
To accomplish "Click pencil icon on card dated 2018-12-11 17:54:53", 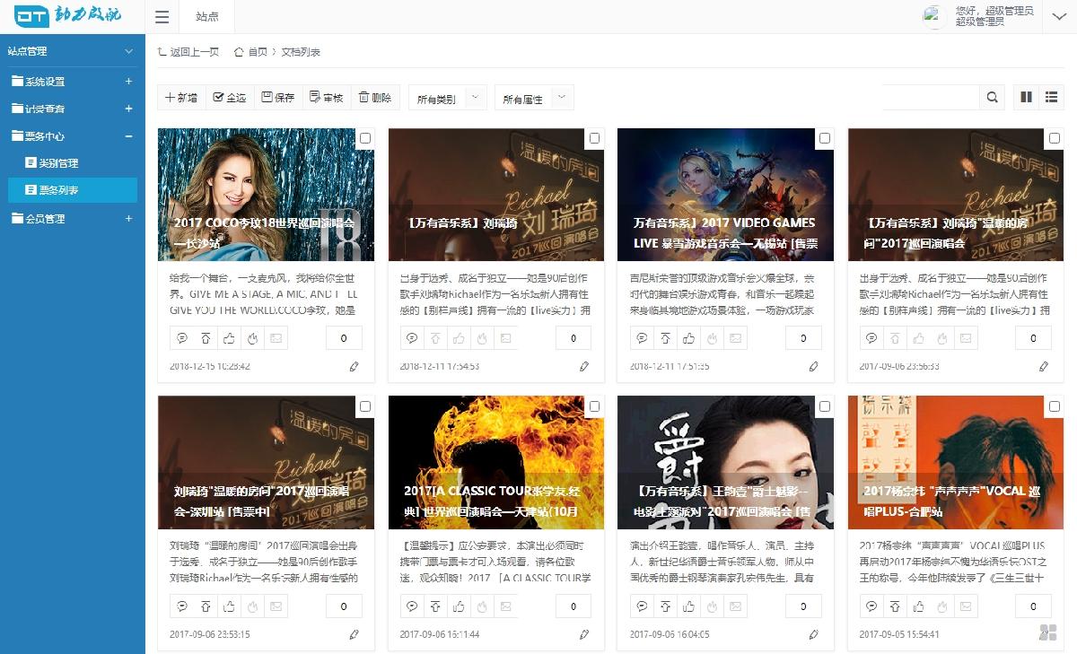I will coord(584,366).
